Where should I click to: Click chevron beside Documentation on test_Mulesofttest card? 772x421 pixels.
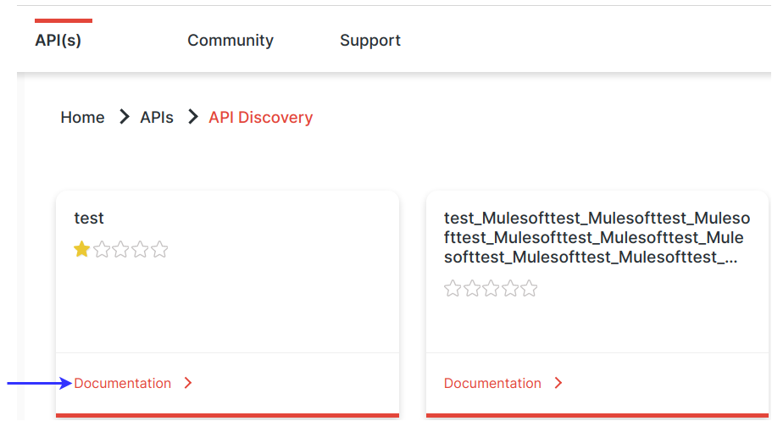click(x=558, y=384)
